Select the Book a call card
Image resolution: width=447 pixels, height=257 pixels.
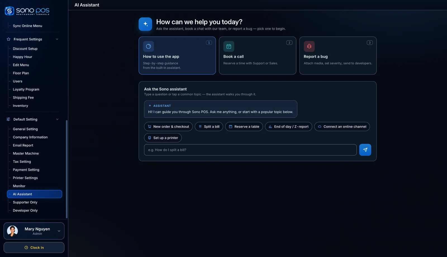pos(257,56)
